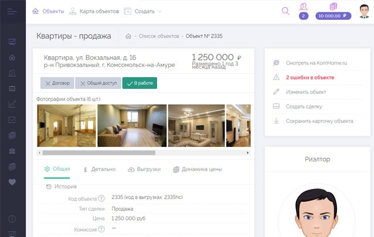
Task: Toggle the Общий доступ status button
Action: click(x=98, y=83)
